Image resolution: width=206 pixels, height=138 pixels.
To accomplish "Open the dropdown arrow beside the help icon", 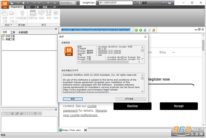I will tap(173, 3).
